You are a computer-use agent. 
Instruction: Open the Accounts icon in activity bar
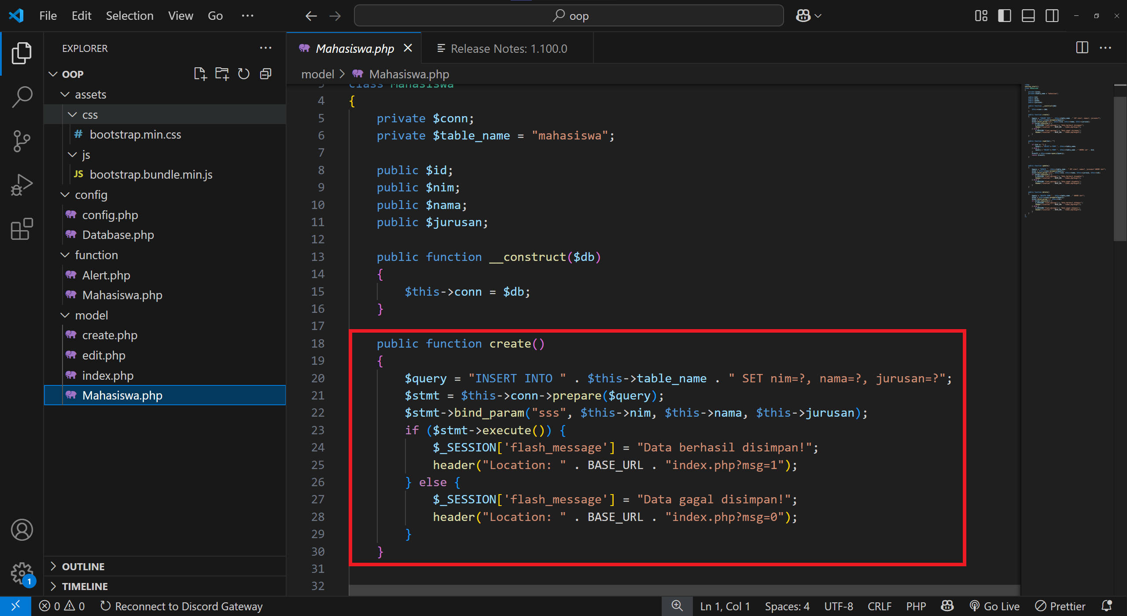pos(22,530)
